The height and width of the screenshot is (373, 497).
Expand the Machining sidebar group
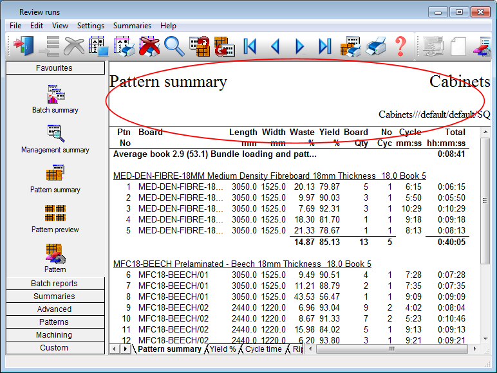[x=55, y=334]
